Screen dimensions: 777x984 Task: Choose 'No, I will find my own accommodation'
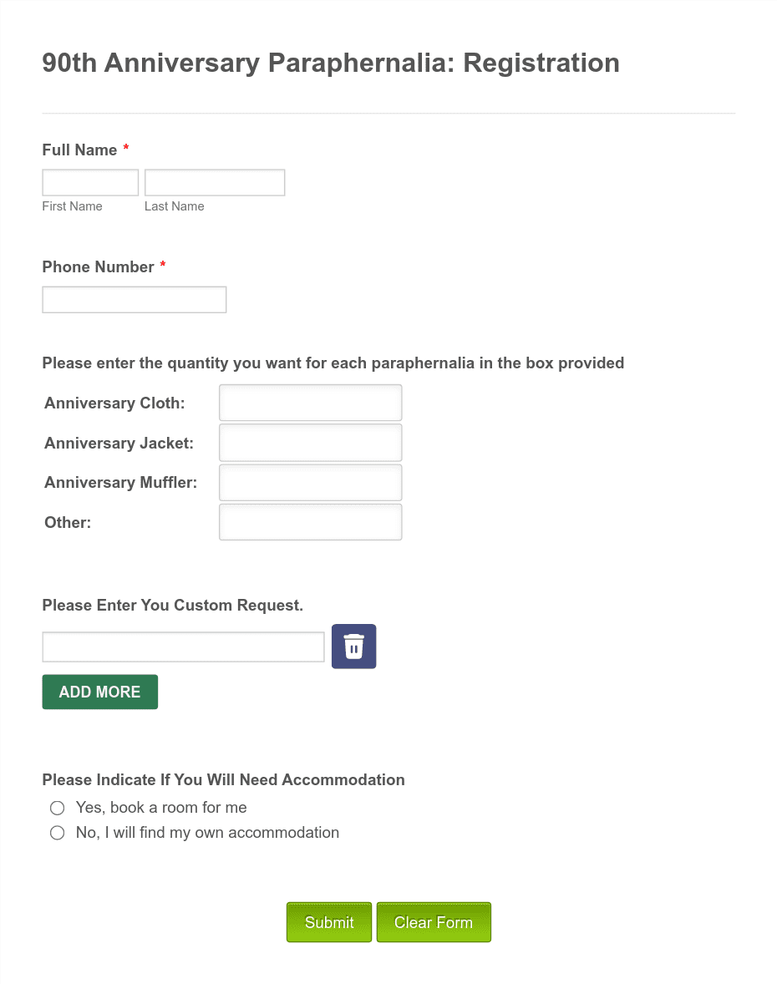coord(57,833)
